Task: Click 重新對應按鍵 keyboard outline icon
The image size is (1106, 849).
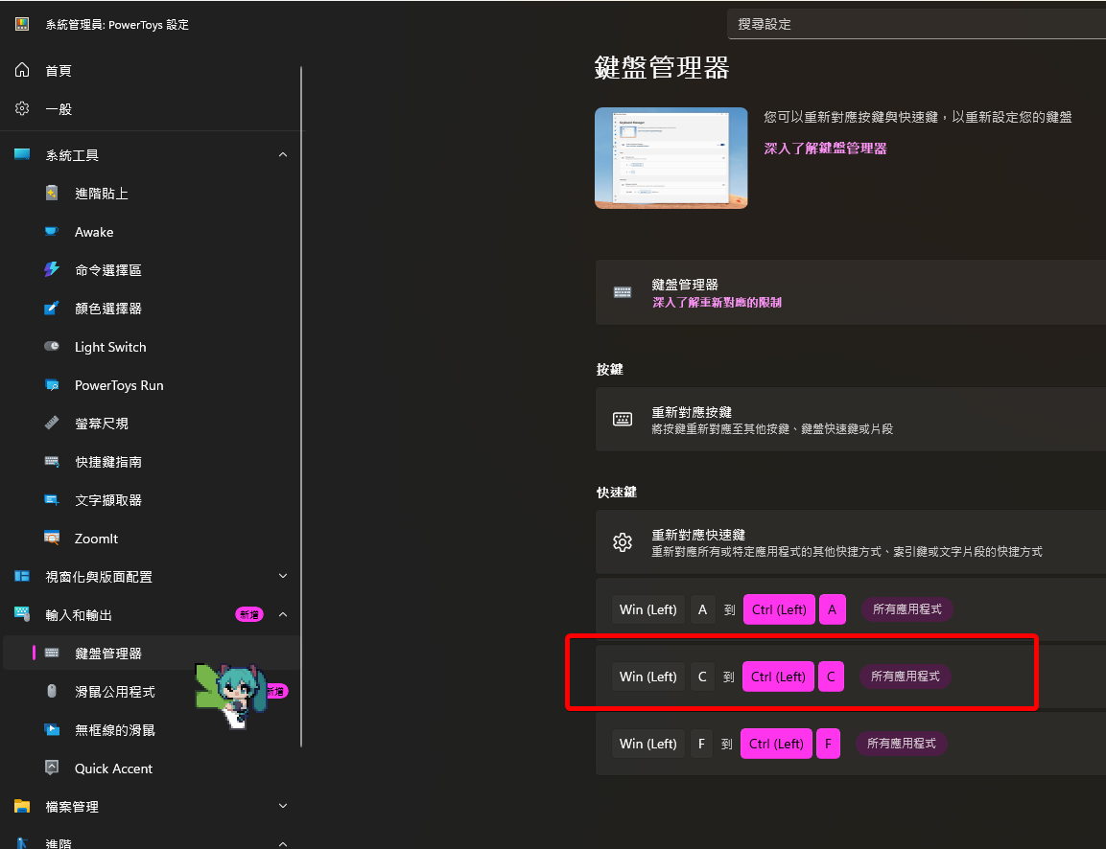Action: pos(623,419)
